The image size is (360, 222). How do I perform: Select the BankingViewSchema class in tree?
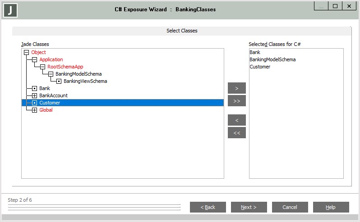click(85, 82)
